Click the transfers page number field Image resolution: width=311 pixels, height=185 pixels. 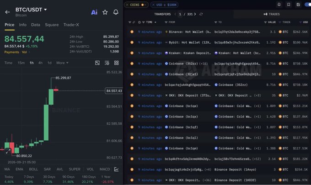click(180, 14)
